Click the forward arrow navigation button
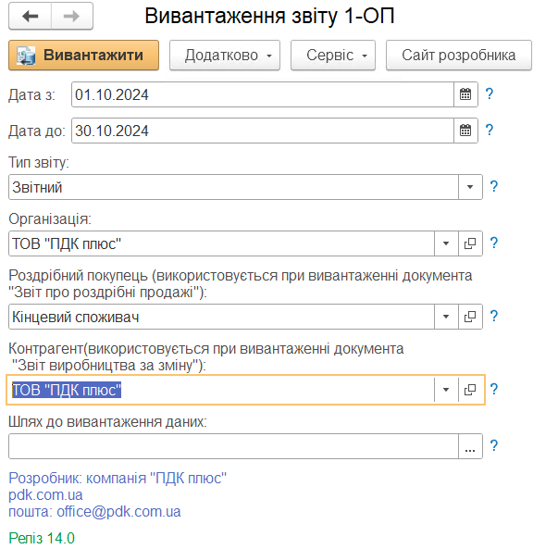 click(x=72, y=16)
